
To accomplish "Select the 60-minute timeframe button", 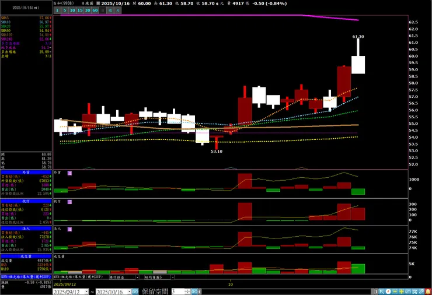I will point(95,10).
